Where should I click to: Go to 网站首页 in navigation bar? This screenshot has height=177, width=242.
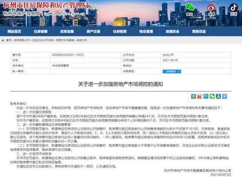click(14, 31)
